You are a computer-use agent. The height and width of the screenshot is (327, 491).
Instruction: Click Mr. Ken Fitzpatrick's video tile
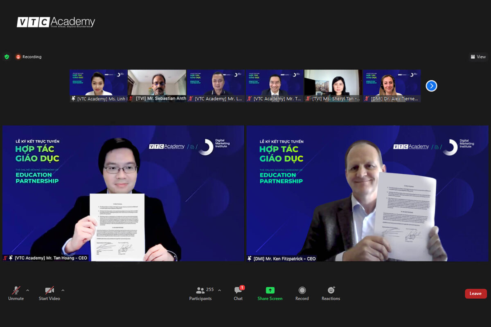pos(367,193)
